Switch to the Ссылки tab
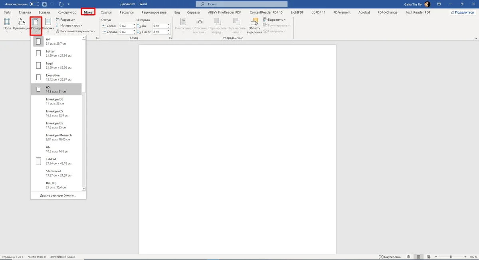479x260 pixels. pos(106,12)
